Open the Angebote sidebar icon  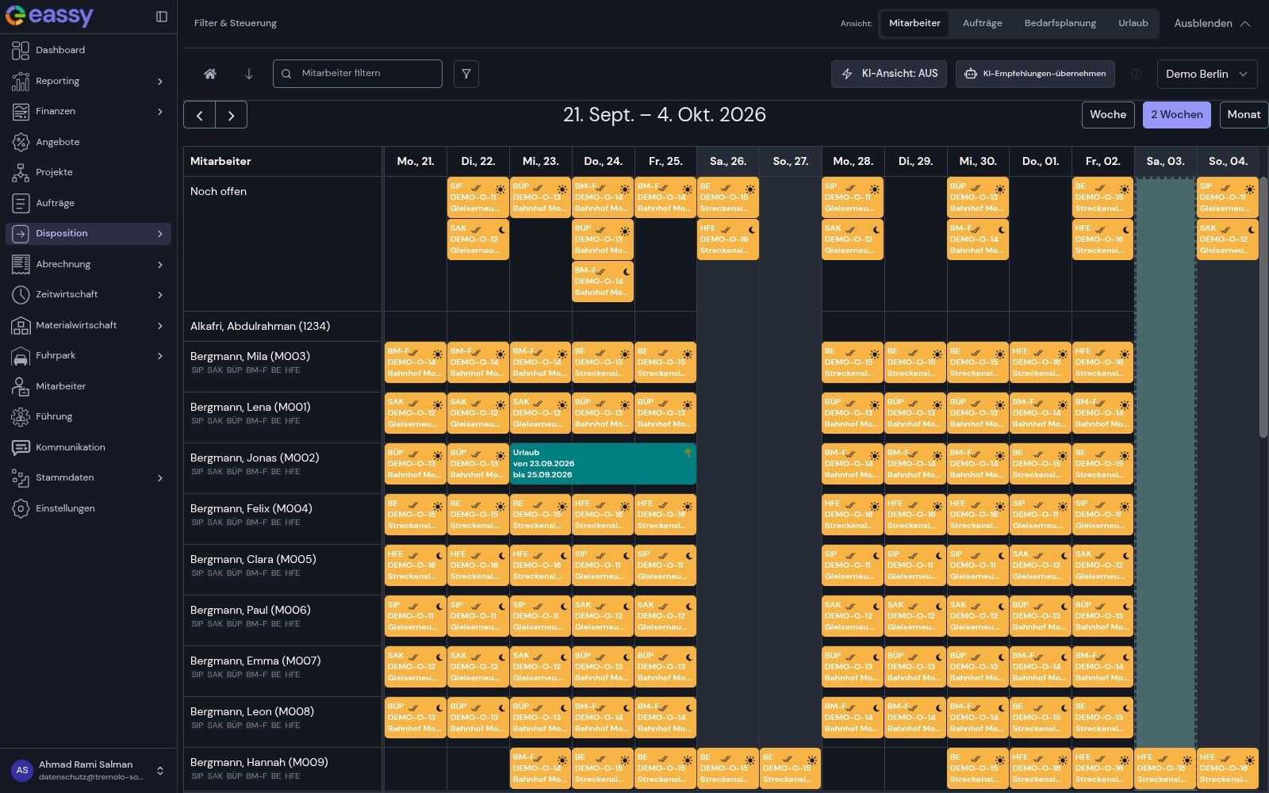pos(21,142)
